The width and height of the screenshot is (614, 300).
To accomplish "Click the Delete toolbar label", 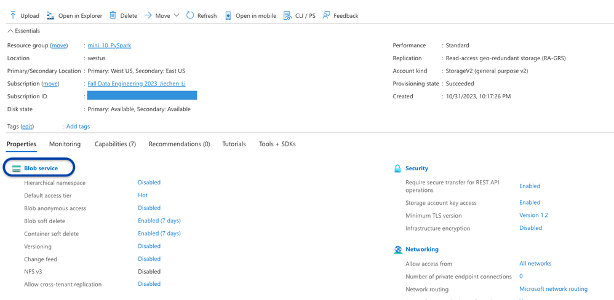I will click(x=129, y=15).
